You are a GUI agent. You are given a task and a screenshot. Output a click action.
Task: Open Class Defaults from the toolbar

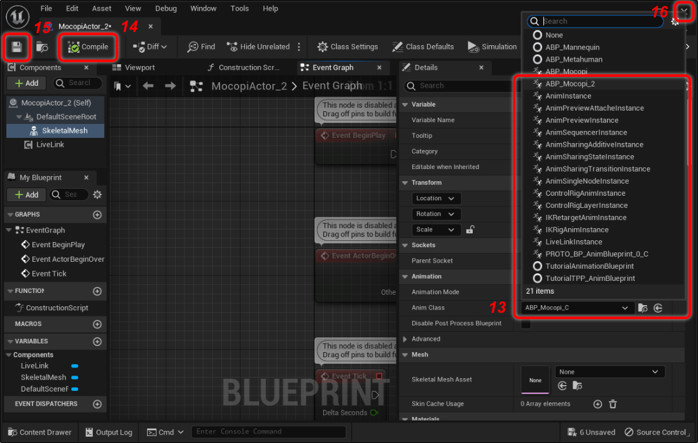coord(422,47)
